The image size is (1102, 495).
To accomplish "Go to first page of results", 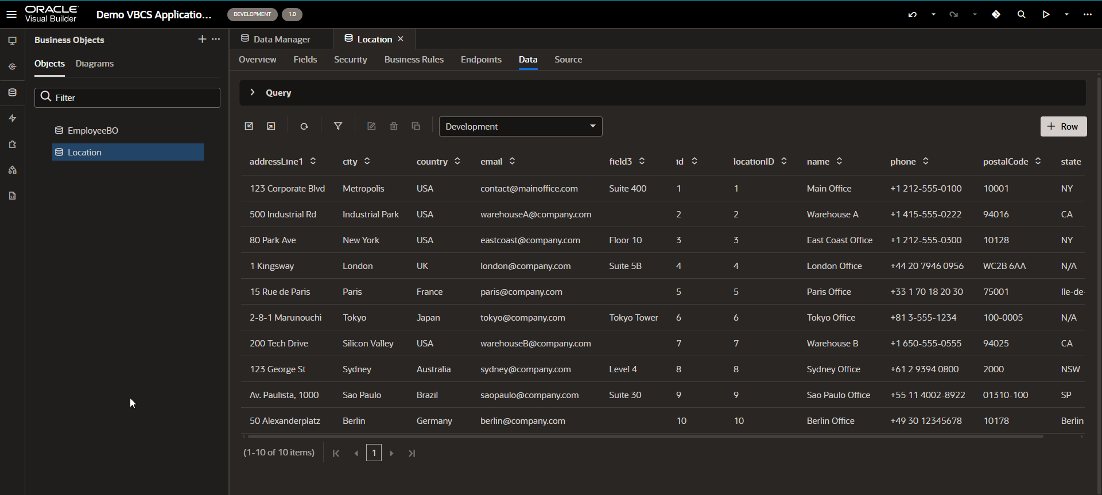I will coord(336,453).
